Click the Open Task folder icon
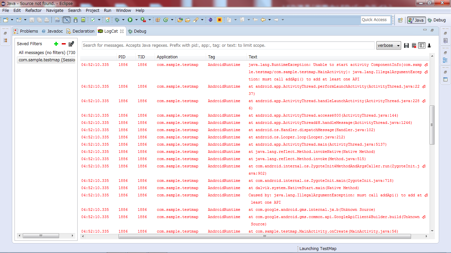Viewport: 451px width, 253px height. (x=188, y=20)
